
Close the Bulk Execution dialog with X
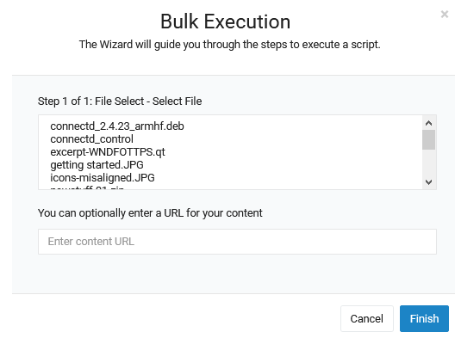coord(445,14)
